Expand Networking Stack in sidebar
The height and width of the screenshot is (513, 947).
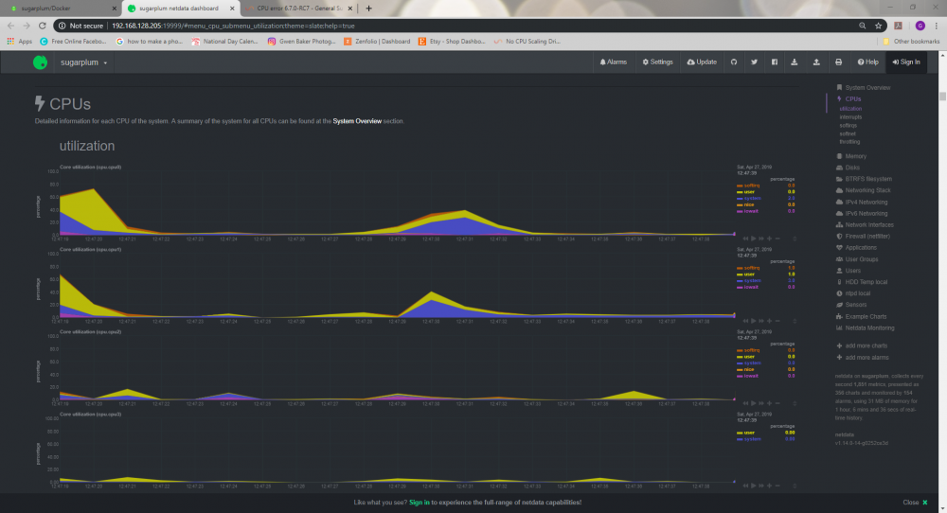[x=867, y=190]
